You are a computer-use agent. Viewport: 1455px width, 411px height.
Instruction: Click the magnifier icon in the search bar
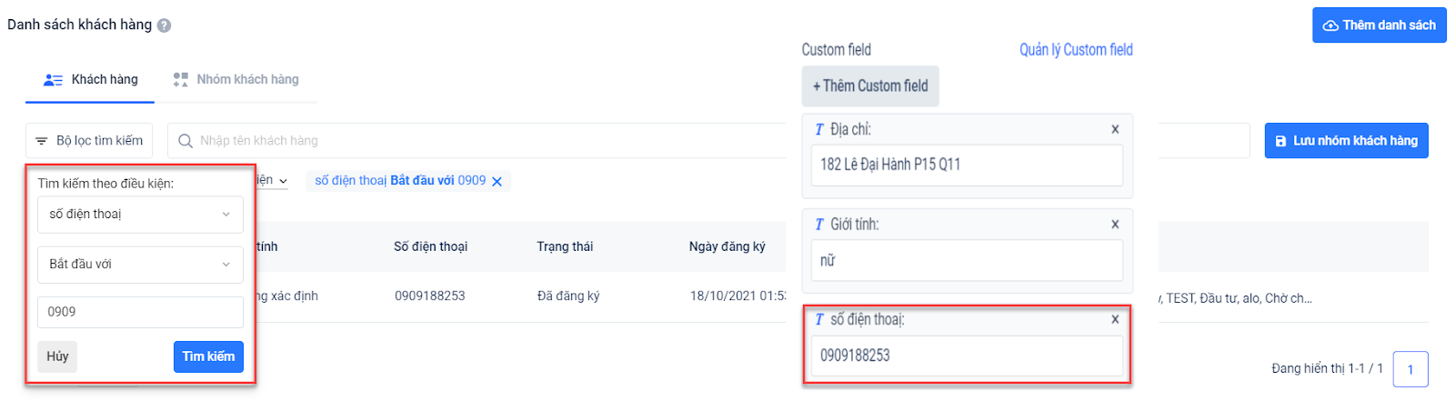pyautogui.click(x=186, y=141)
